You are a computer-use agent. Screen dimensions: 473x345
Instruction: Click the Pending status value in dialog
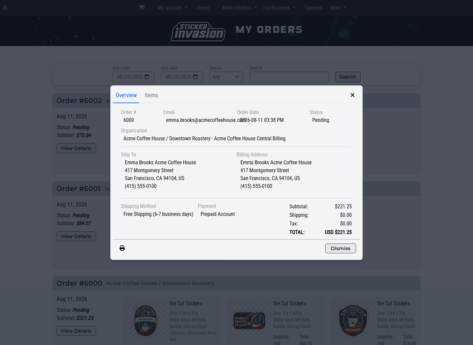pos(321,120)
